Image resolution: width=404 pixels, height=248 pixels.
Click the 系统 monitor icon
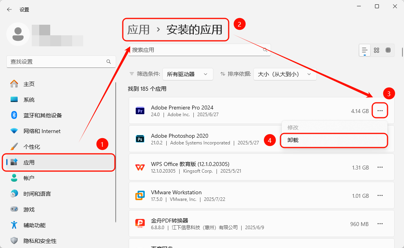[x=14, y=100]
